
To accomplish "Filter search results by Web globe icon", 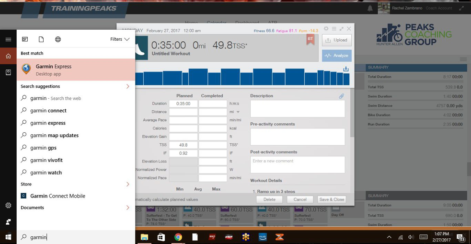I will (x=58, y=39).
